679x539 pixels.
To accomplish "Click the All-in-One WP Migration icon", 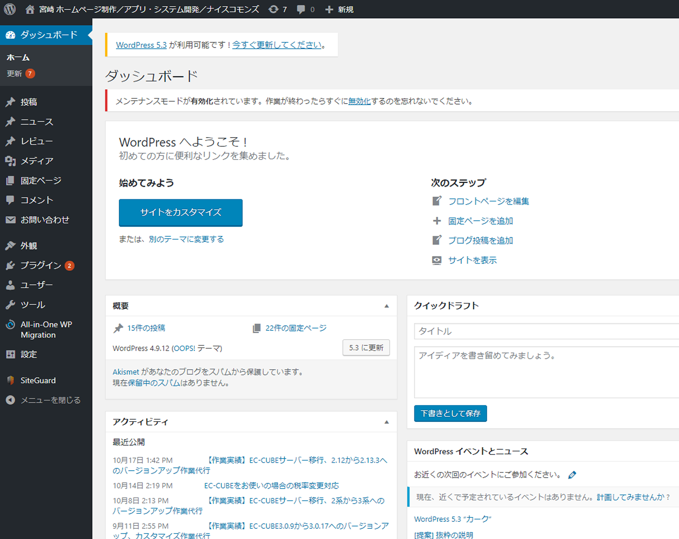I will 10,325.
